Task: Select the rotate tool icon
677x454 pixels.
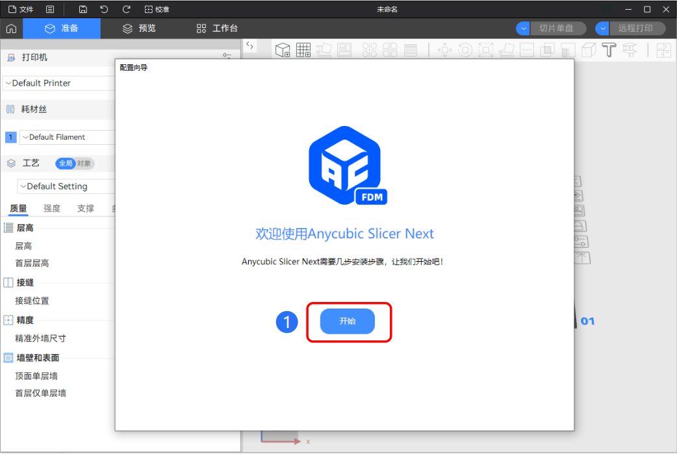Action: tap(465, 50)
